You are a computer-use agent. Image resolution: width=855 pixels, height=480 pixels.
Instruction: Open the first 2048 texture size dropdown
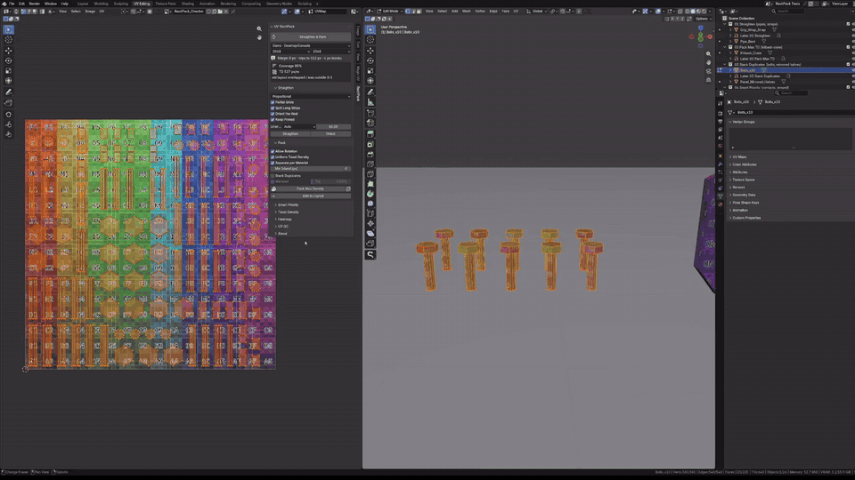[290, 52]
